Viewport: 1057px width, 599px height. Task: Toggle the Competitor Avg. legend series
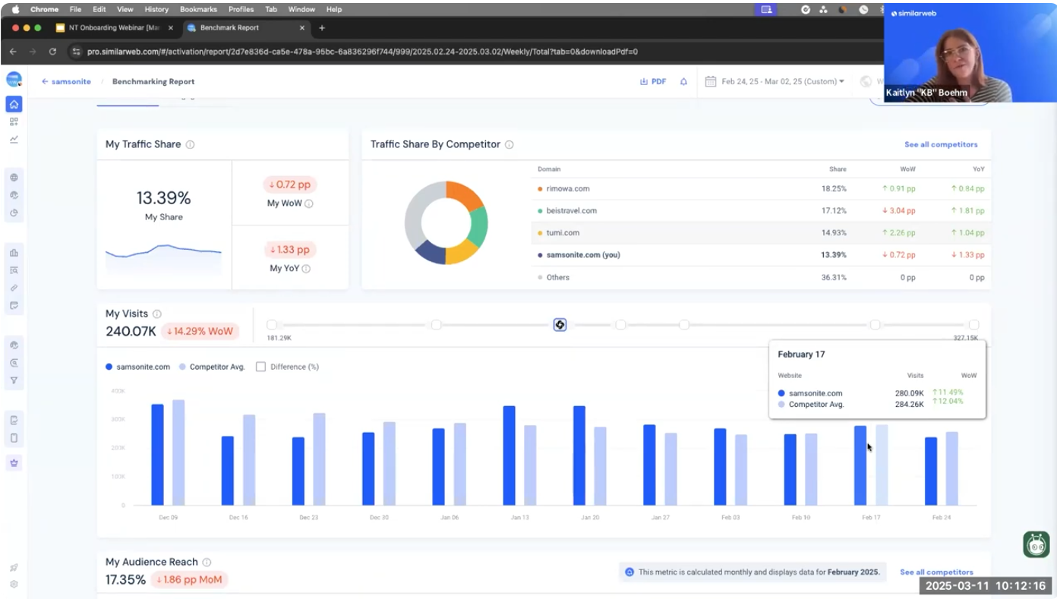[x=212, y=367]
